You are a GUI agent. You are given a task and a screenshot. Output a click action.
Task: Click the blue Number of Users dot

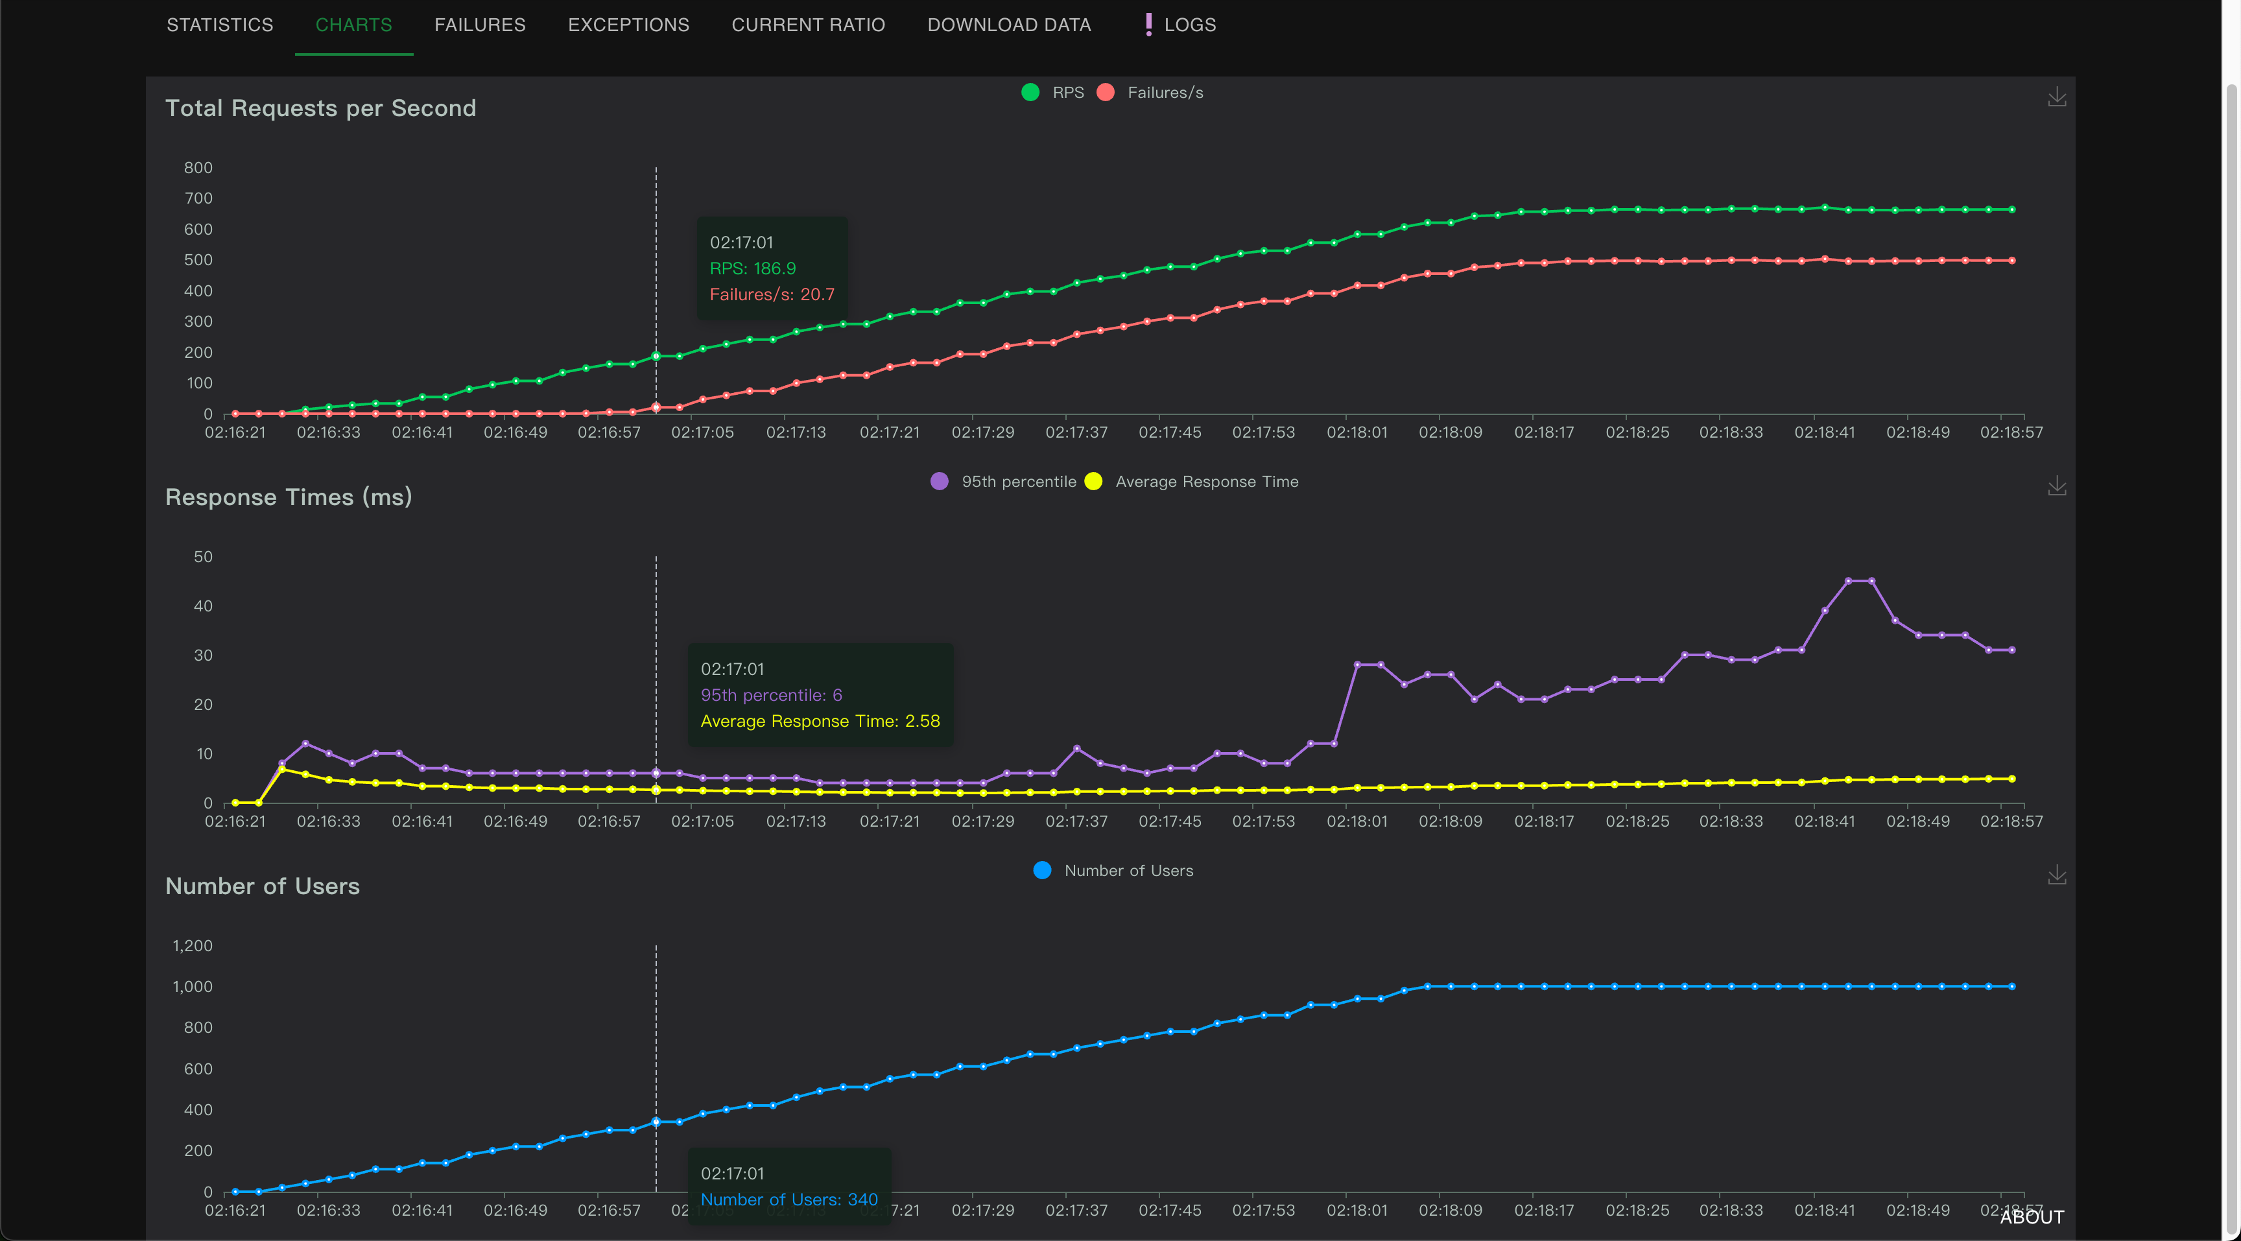click(x=1042, y=871)
